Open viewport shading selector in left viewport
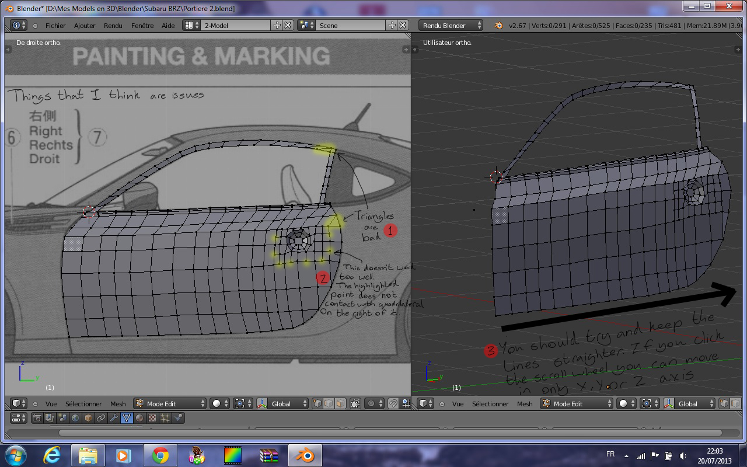 tap(219, 403)
